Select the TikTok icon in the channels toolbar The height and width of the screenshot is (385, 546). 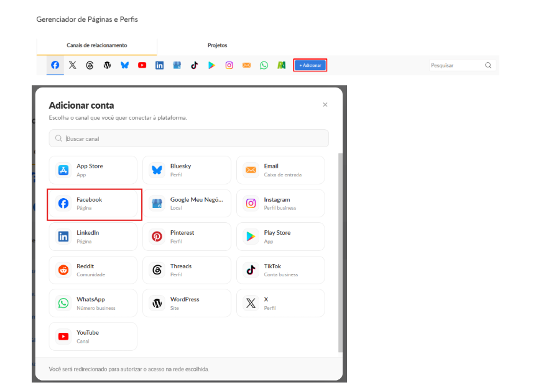pos(194,65)
